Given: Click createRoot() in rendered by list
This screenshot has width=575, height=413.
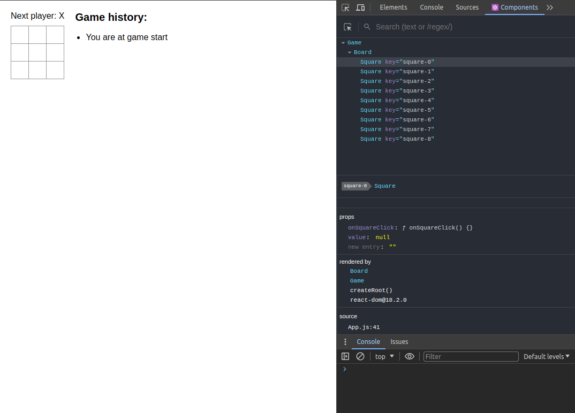Looking at the screenshot, I should tap(371, 290).
